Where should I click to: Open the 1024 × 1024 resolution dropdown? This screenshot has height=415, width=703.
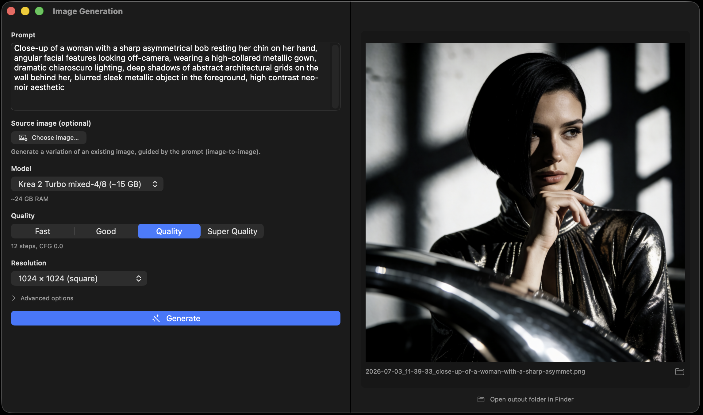pos(79,278)
